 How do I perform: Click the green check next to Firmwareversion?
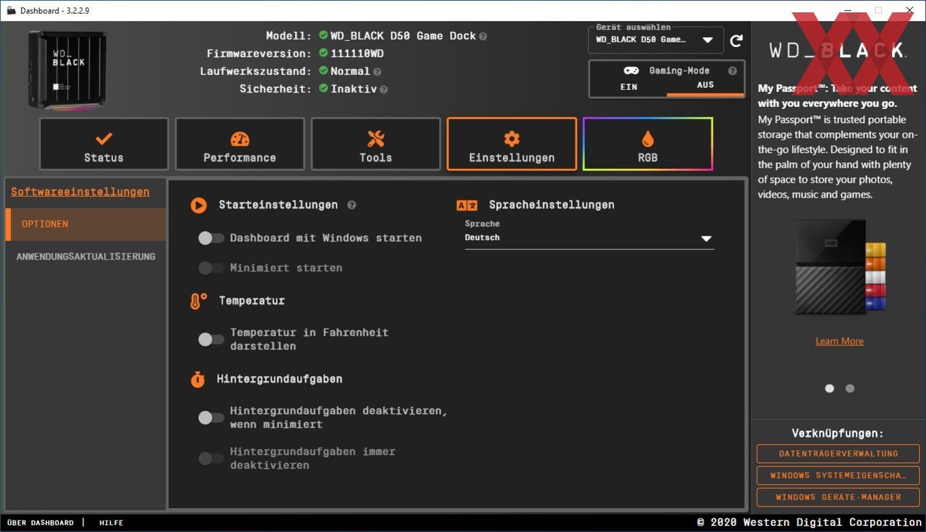coord(323,53)
